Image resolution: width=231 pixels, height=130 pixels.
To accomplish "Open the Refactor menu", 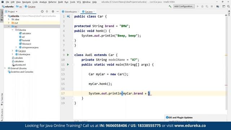I will pos(52,2).
